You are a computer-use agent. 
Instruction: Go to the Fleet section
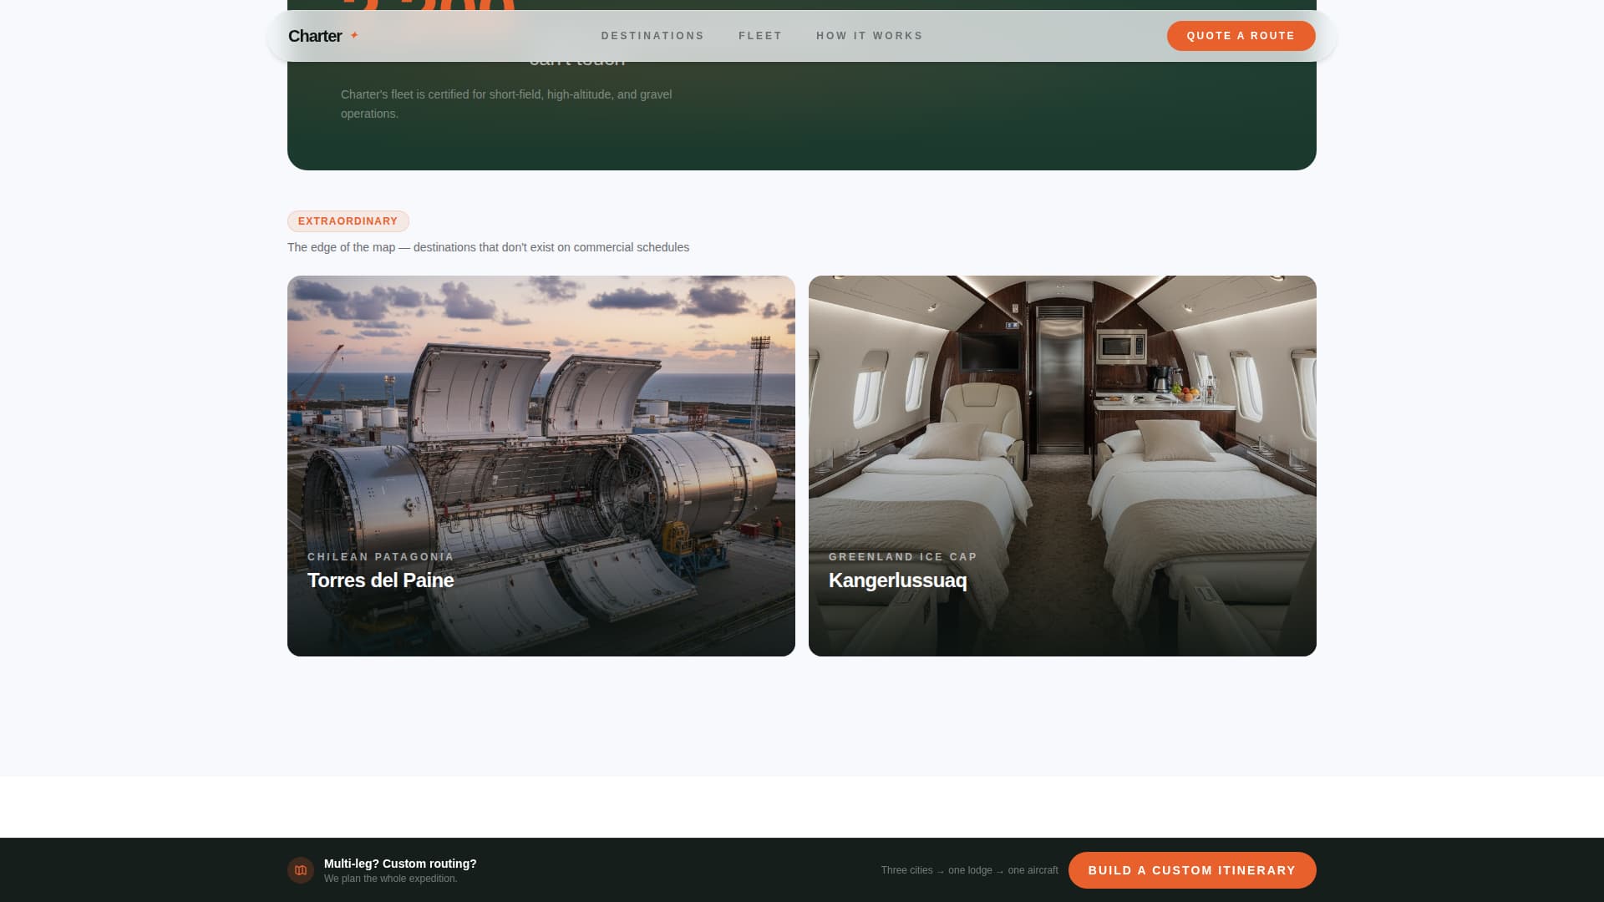point(760,36)
